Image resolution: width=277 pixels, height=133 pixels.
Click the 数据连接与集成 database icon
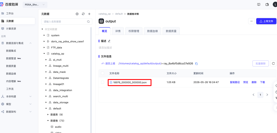[x=3, y=43]
